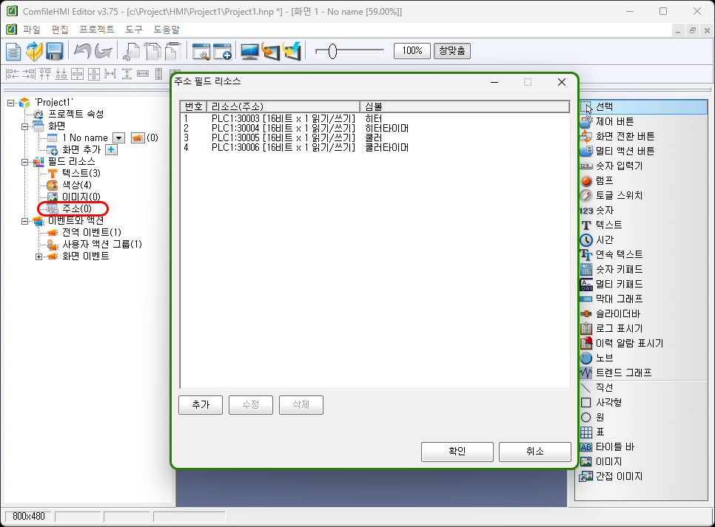This screenshot has width=715, height=527.
Task: Click the Undo arrow icon
Action: click(84, 51)
